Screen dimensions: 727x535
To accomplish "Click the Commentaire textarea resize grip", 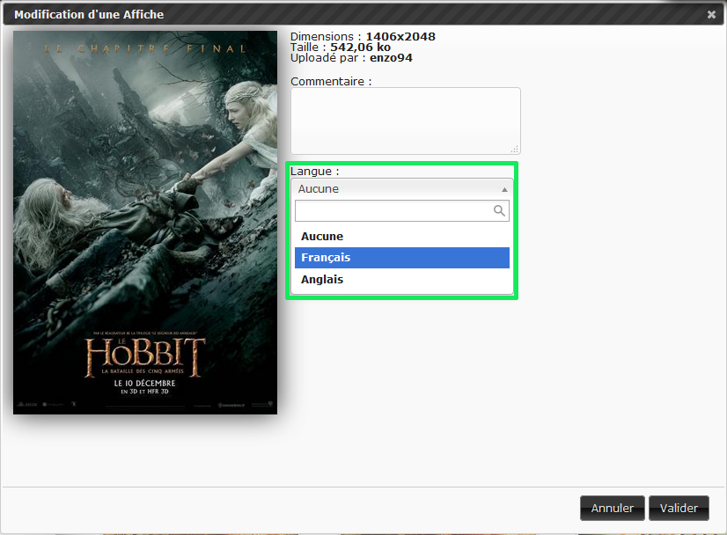I will pos(515,150).
